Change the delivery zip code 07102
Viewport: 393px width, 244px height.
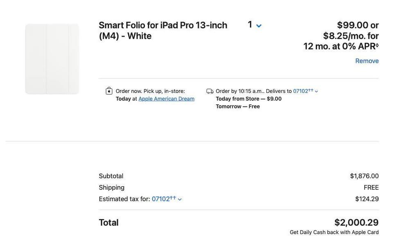[x=300, y=91]
